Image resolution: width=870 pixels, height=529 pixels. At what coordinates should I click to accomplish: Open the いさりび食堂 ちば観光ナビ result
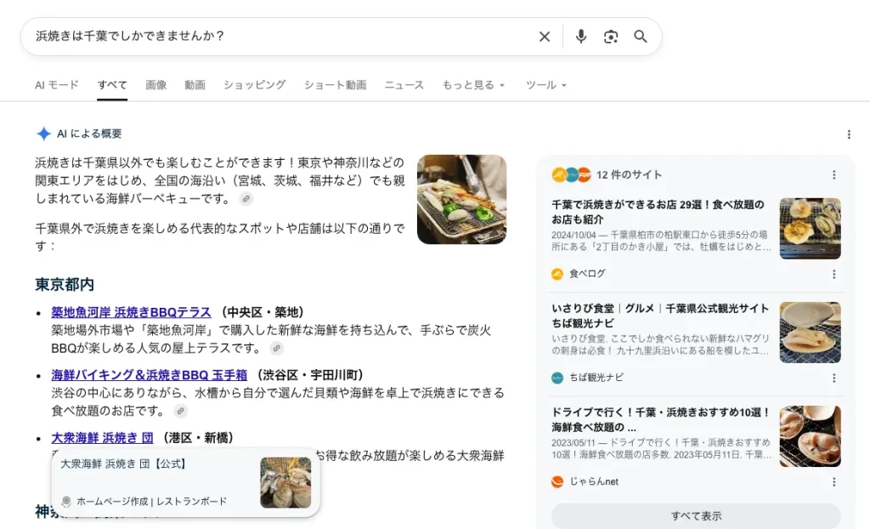click(660, 316)
